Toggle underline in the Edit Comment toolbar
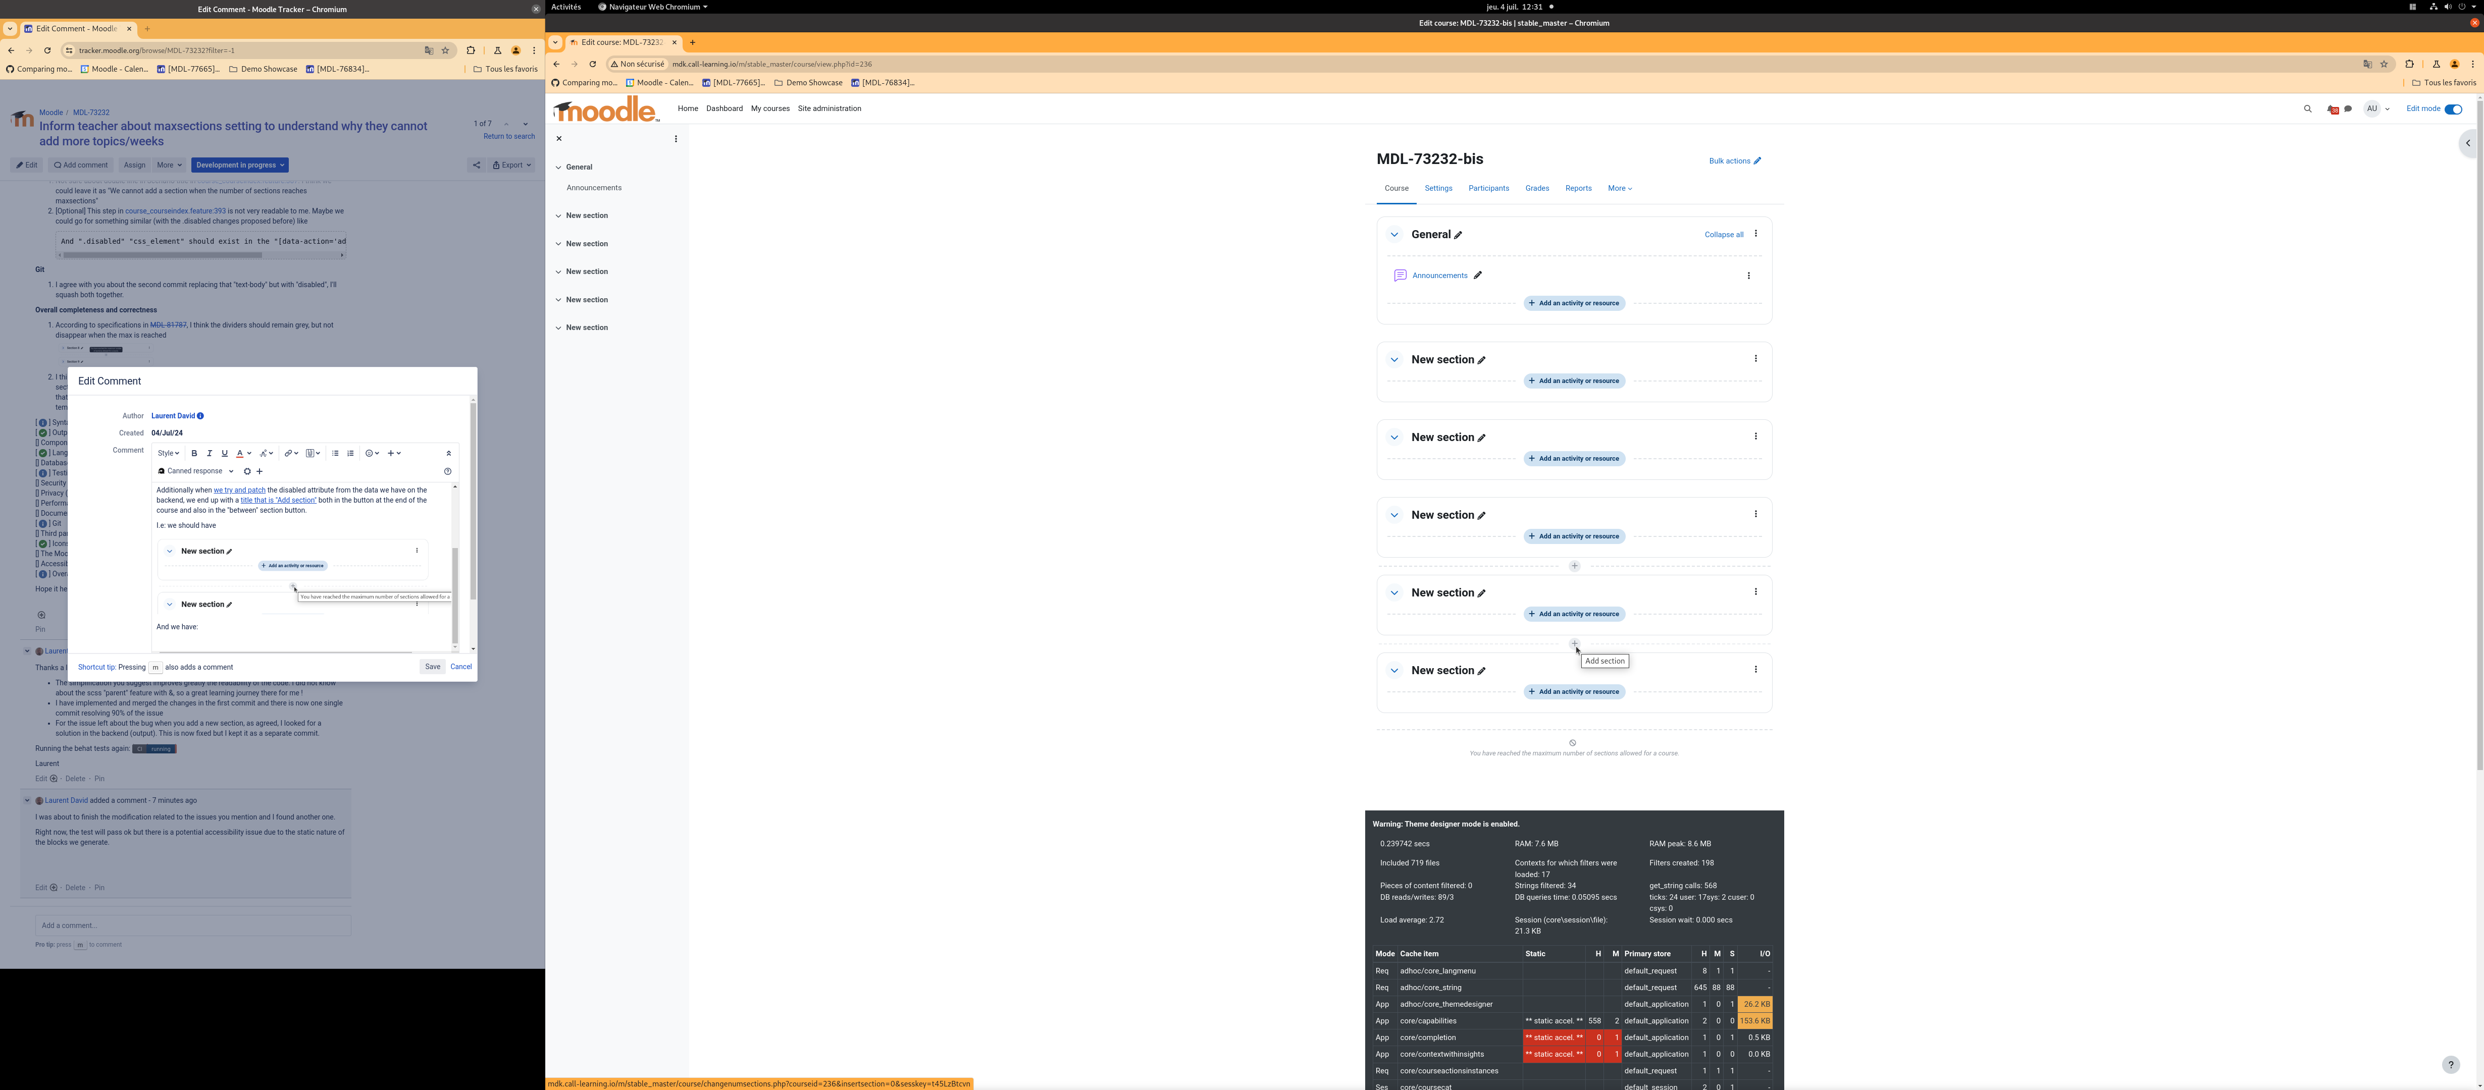 click(x=225, y=453)
